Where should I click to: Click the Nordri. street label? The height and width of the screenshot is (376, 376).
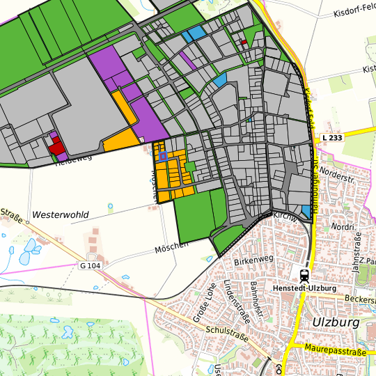[343, 226]
